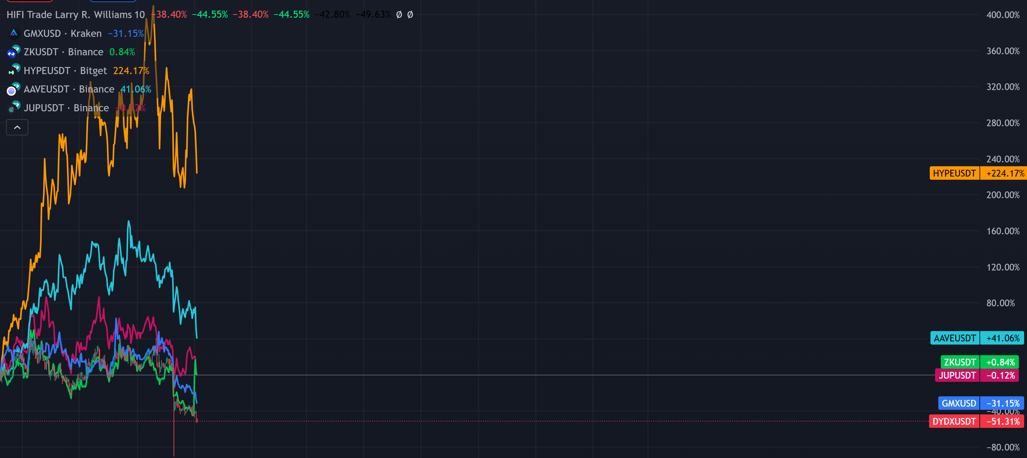Click the GMXUSD coin logo icon
Screen dimensions: 1027x458
[x=13, y=33]
